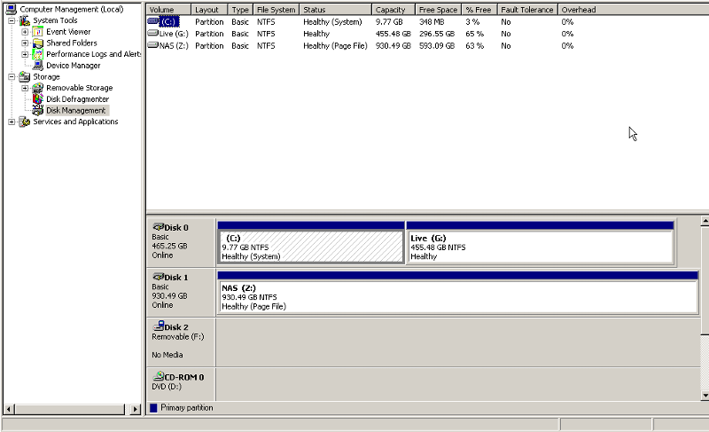709x432 pixels.
Task: Select the Live (G:) partition block
Action: pyautogui.click(x=541, y=242)
